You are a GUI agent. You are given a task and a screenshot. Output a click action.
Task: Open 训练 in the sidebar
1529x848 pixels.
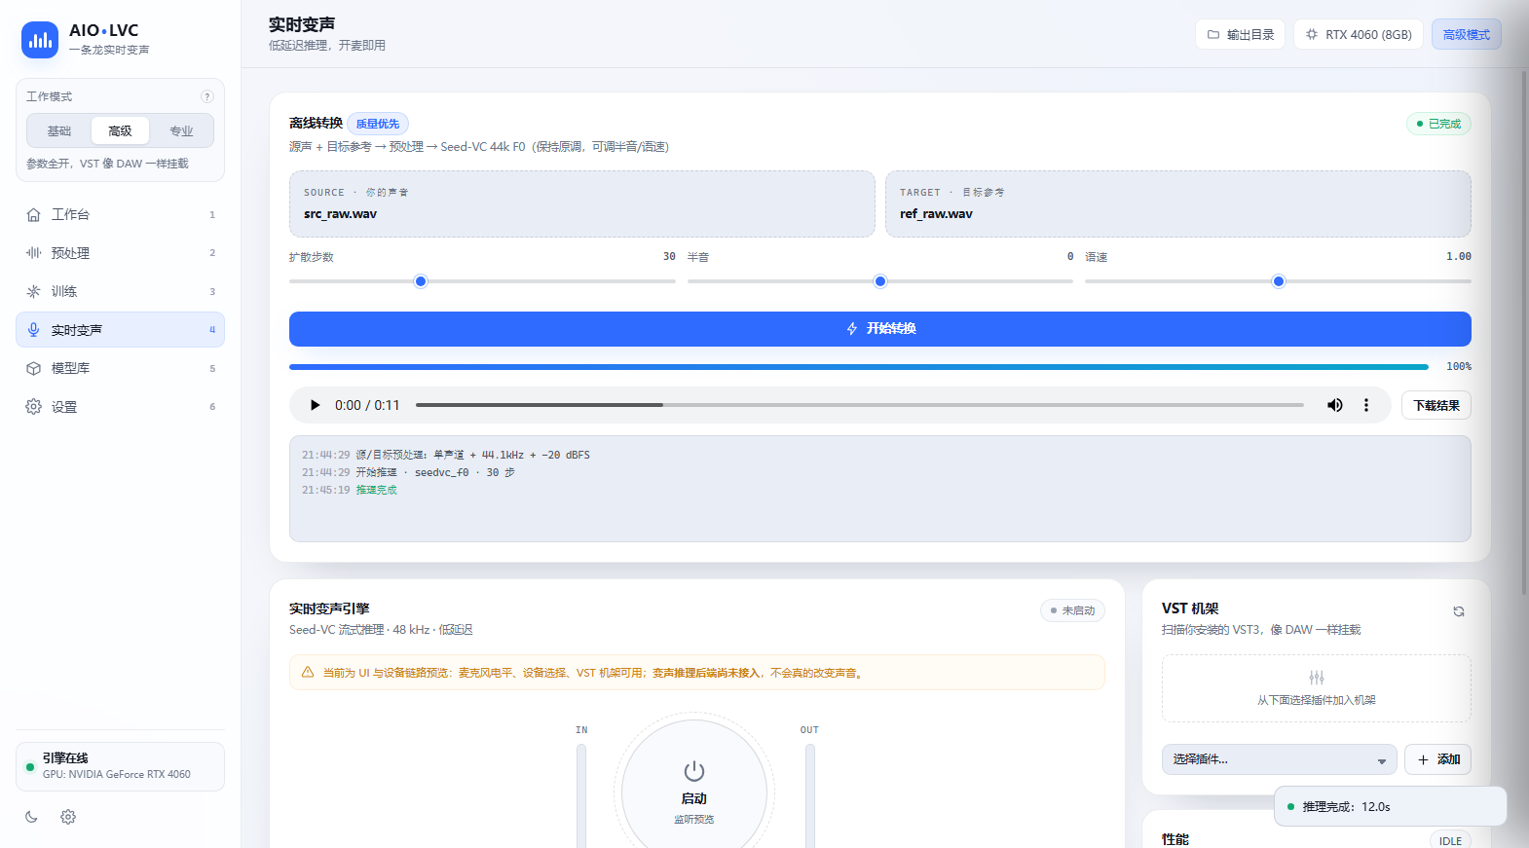pos(120,291)
